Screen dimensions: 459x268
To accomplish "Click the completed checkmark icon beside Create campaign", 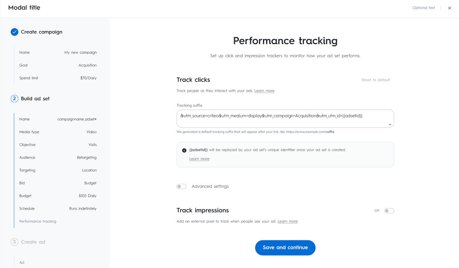I will (14, 32).
